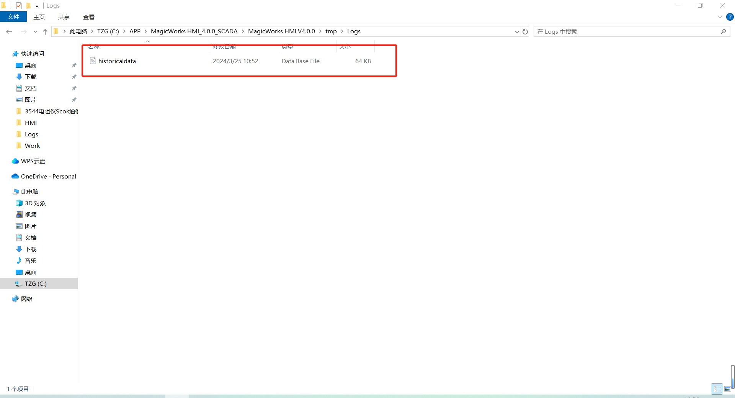Viewport: 735px width, 398px height.
Task: Open 网络 in the sidebar
Action: click(x=26, y=299)
